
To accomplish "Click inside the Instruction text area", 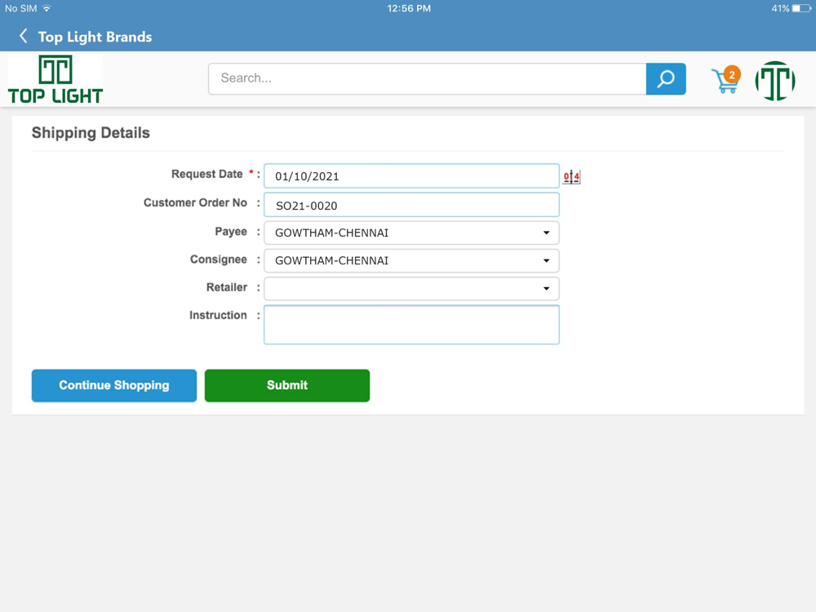I will pos(411,325).
